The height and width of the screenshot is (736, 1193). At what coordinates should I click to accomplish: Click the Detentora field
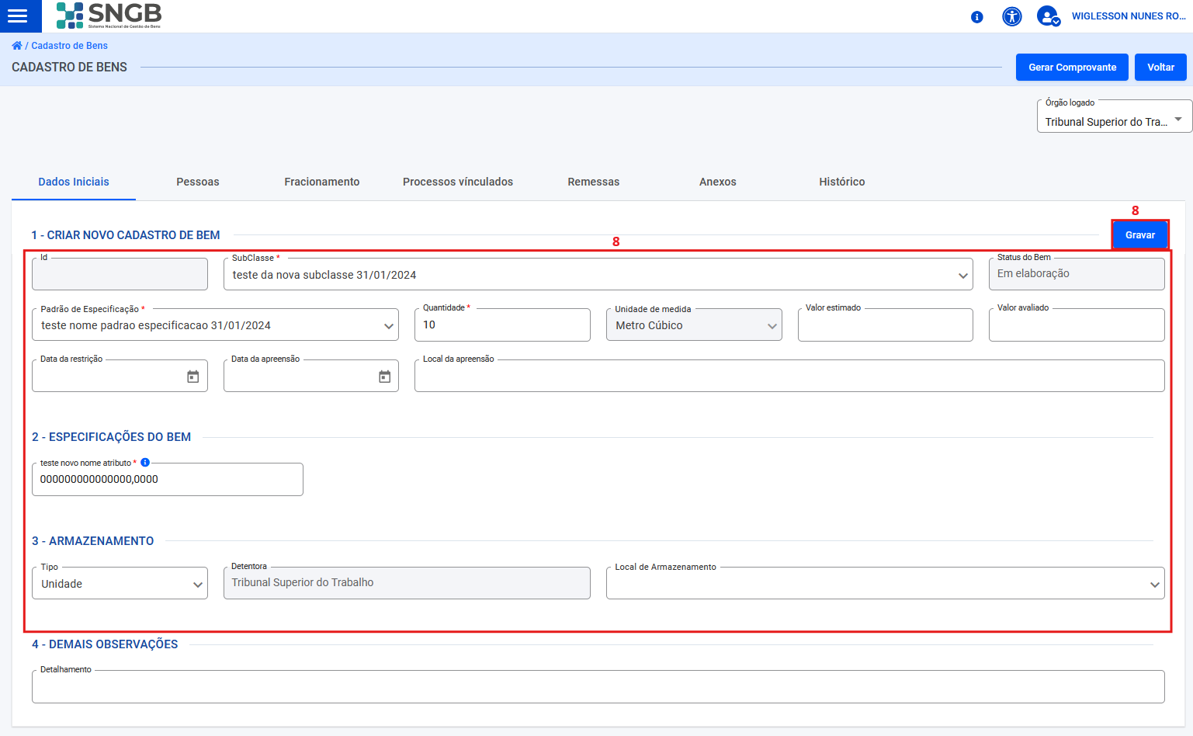click(407, 583)
